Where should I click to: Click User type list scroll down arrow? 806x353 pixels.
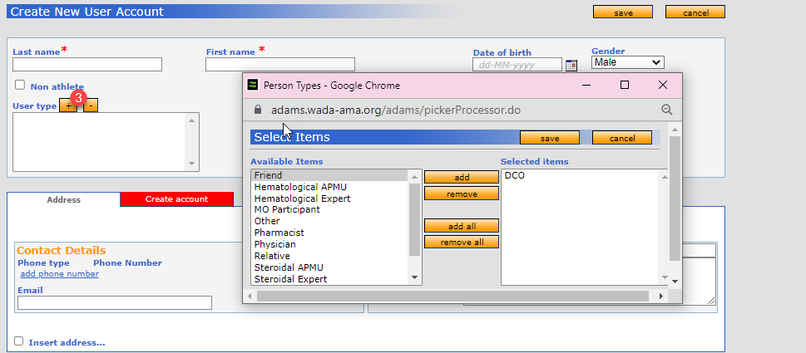(x=192, y=164)
